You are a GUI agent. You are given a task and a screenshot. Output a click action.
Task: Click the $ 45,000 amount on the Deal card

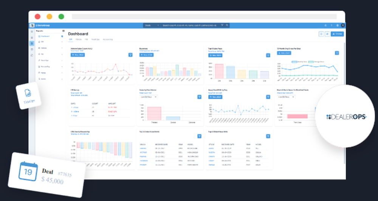52,180
